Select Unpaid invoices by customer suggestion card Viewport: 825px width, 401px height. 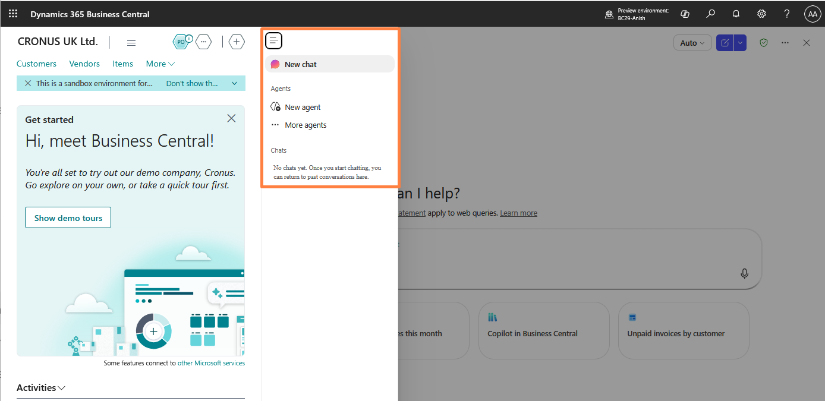[x=684, y=330]
